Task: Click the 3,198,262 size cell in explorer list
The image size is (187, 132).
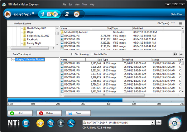Action: pyautogui.click(x=105, y=39)
